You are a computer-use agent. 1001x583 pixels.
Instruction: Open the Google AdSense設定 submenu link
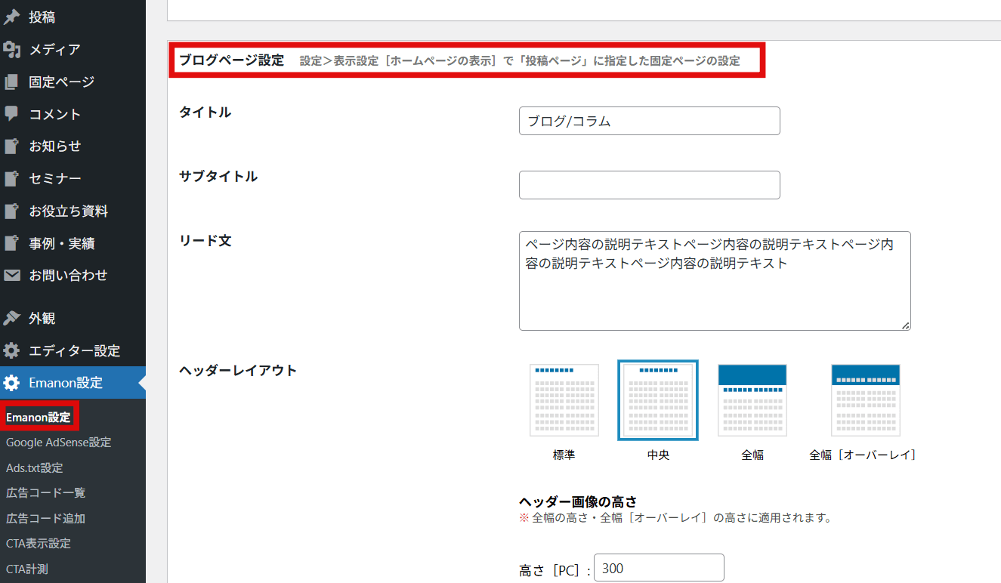point(58,443)
